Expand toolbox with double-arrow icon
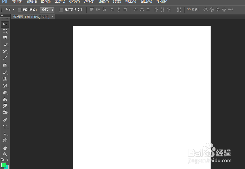245x169 pixels. (2, 15)
